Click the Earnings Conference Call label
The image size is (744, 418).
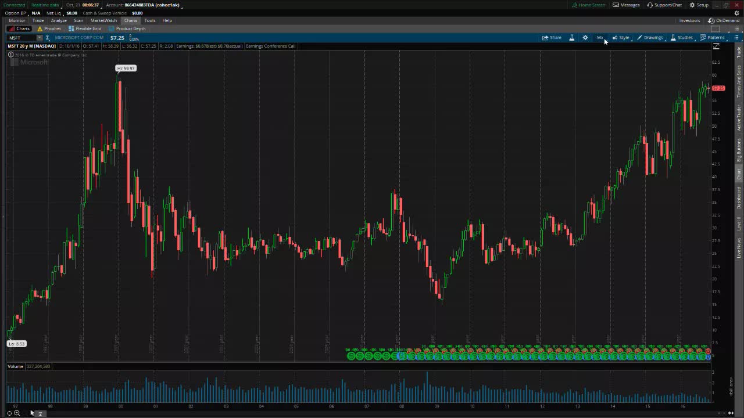[x=271, y=46]
